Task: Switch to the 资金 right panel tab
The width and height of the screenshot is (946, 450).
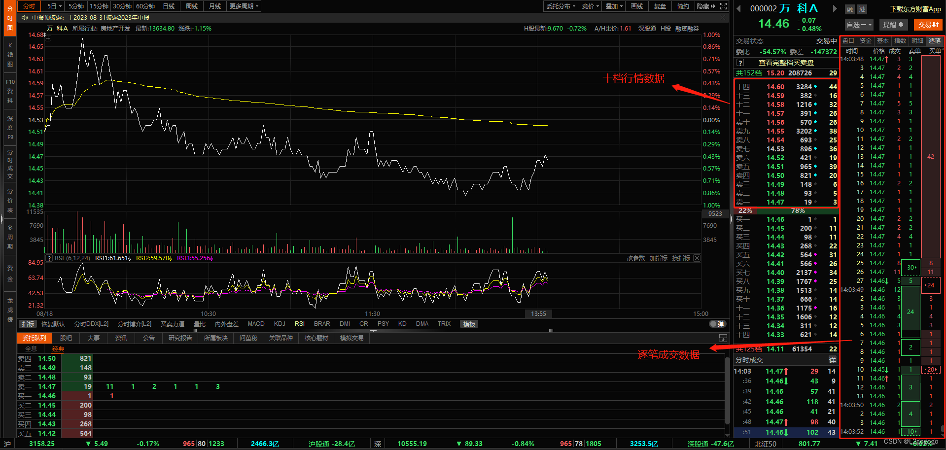Action: pos(866,41)
